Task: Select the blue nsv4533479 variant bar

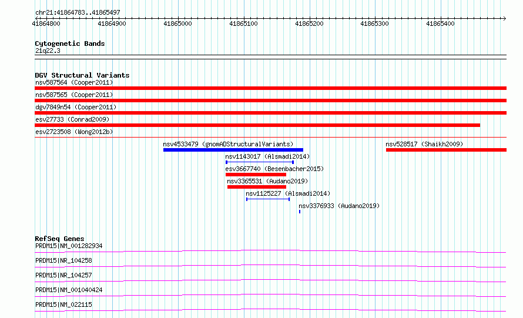Action: [x=233, y=150]
